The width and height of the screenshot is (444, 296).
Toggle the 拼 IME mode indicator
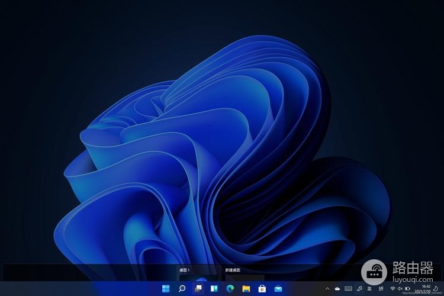[x=381, y=289]
